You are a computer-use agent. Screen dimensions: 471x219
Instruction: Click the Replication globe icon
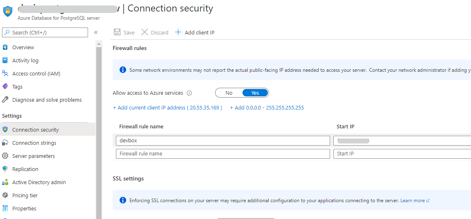pos(5,169)
